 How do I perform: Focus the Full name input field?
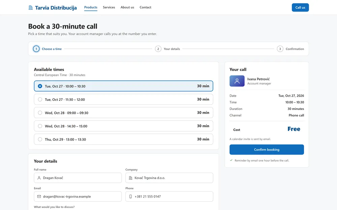78,178
